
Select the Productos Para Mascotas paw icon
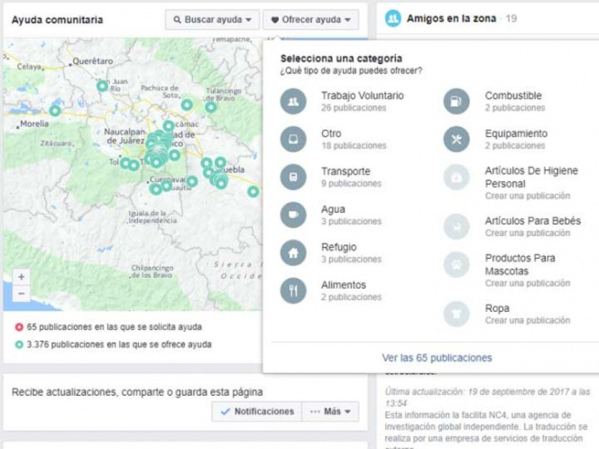coord(455,265)
